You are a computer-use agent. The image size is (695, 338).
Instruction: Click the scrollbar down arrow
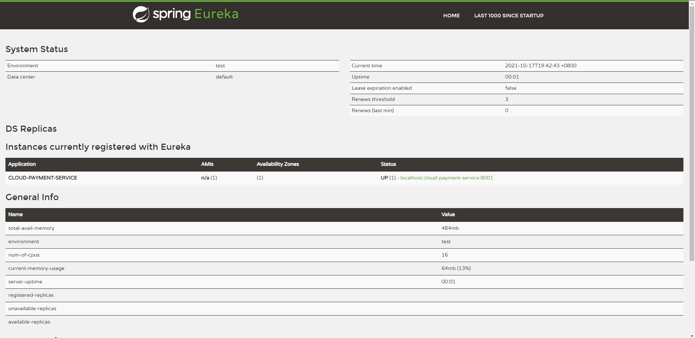pyautogui.click(x=692, y=335)
